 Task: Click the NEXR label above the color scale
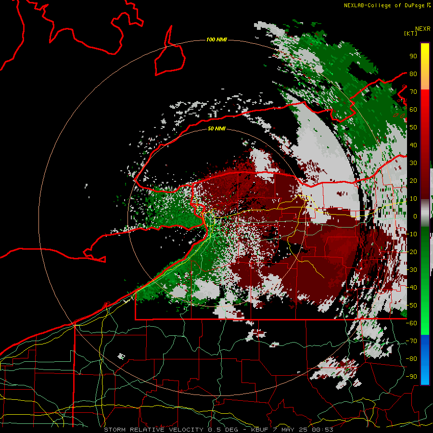pos(423,29)
